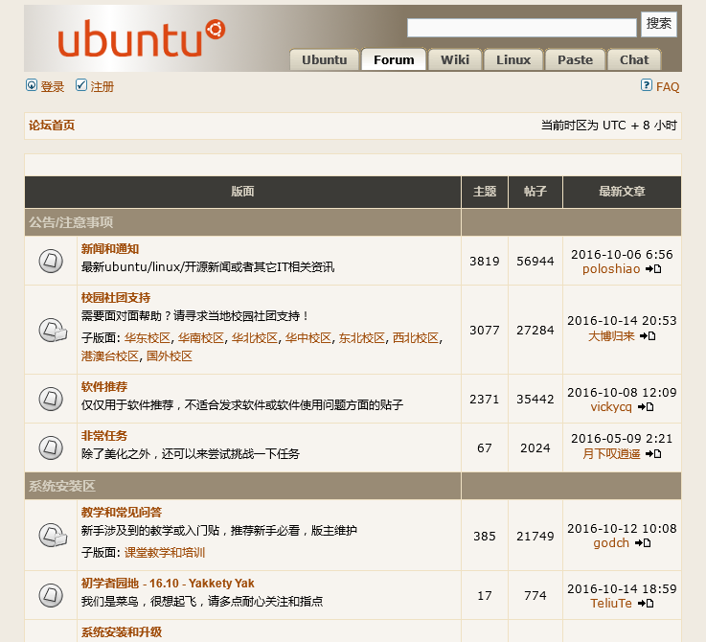The height and width of the screenshot is (642, 706).
Task: Click the 搜索 search button
Action: [x=659, y=24]
